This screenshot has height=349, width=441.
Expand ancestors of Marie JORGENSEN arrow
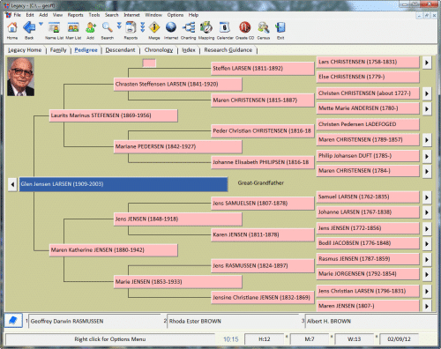(427, 275)
